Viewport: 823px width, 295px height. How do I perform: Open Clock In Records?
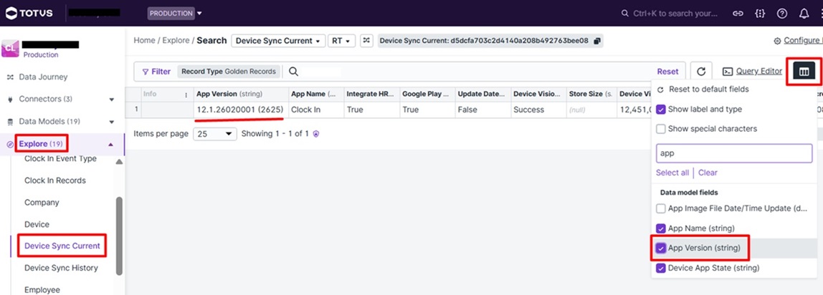tap(55, 180)
